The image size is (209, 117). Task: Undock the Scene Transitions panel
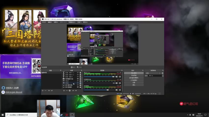[163, 70]
